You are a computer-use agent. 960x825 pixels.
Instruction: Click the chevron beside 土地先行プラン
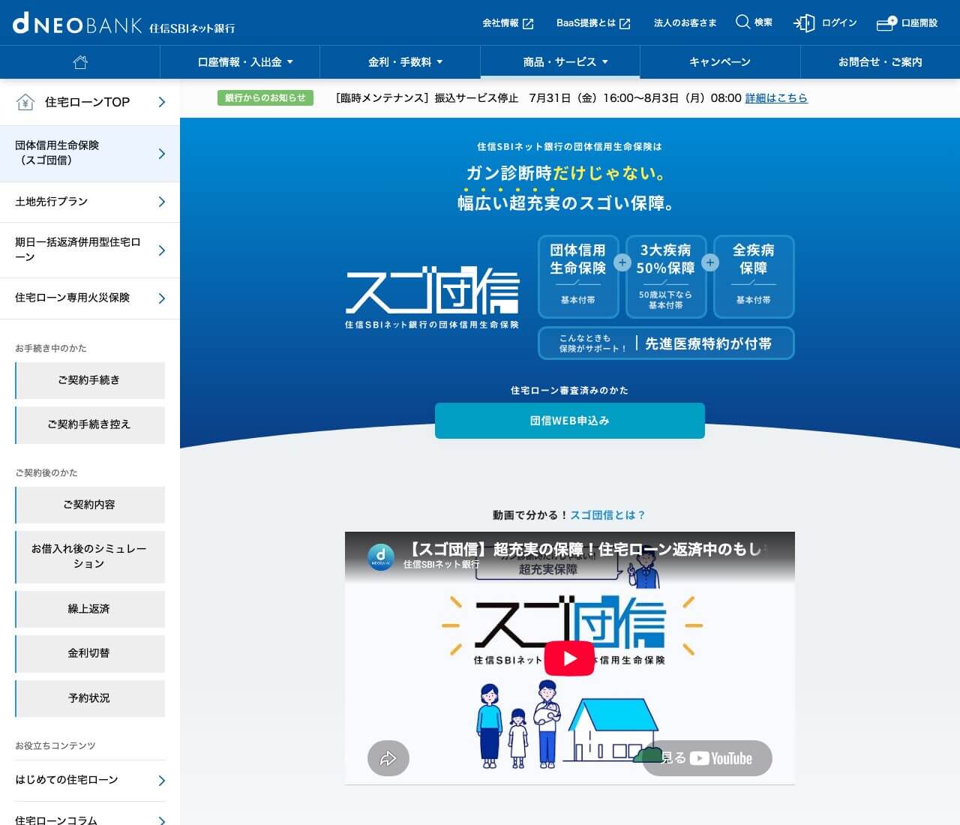[x=162, y=202]
